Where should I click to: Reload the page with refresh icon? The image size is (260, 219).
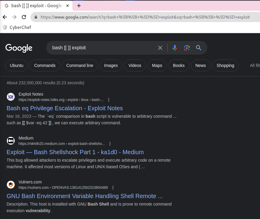(24, 17)
